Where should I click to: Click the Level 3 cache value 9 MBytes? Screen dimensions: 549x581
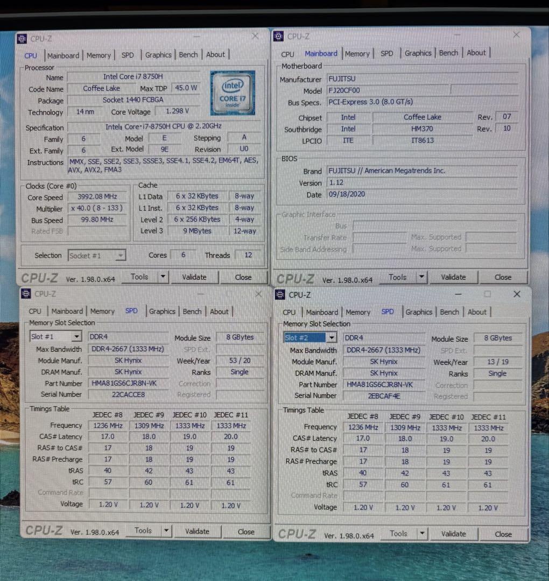pyautogui.click(x=197, y=231)
